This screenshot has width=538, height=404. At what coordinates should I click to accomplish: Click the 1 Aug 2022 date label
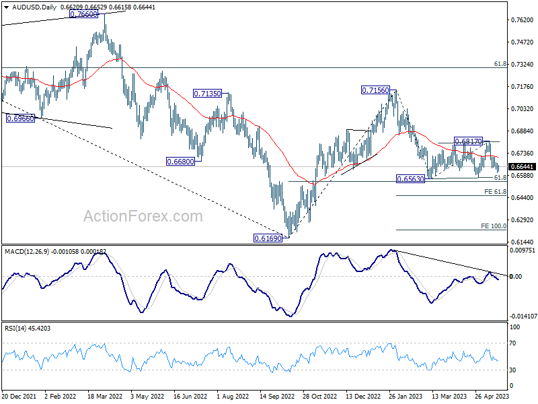(233, 397)
